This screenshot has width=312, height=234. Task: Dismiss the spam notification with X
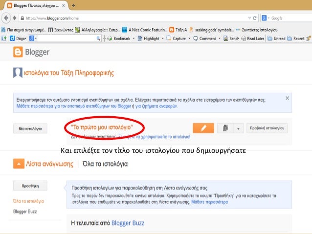[x=287, y=98]
